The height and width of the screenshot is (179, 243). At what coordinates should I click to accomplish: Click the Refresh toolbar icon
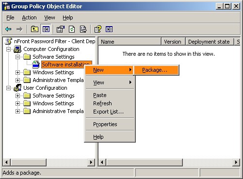coord(72,29)
